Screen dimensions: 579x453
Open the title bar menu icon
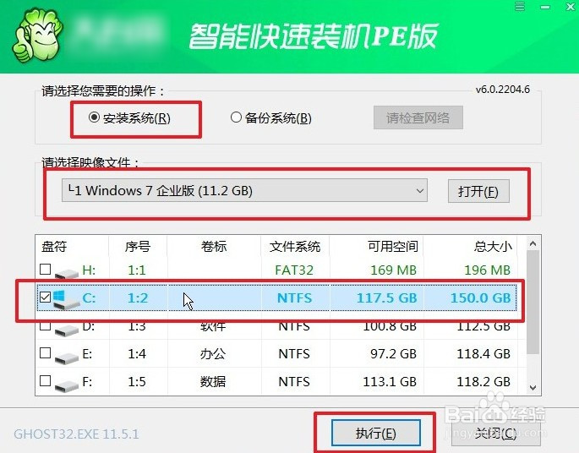click(520, 6)
